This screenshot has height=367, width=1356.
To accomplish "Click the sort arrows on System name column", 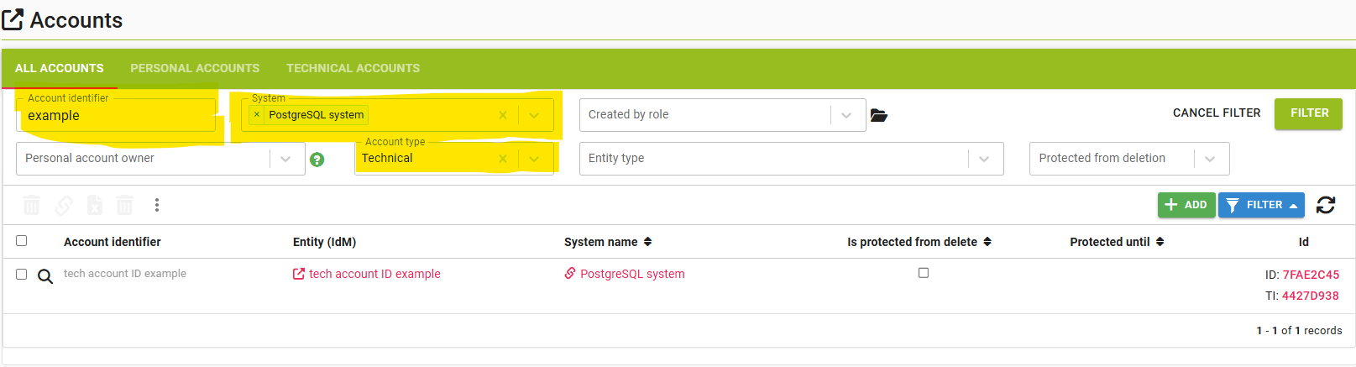I will (647, 242).
